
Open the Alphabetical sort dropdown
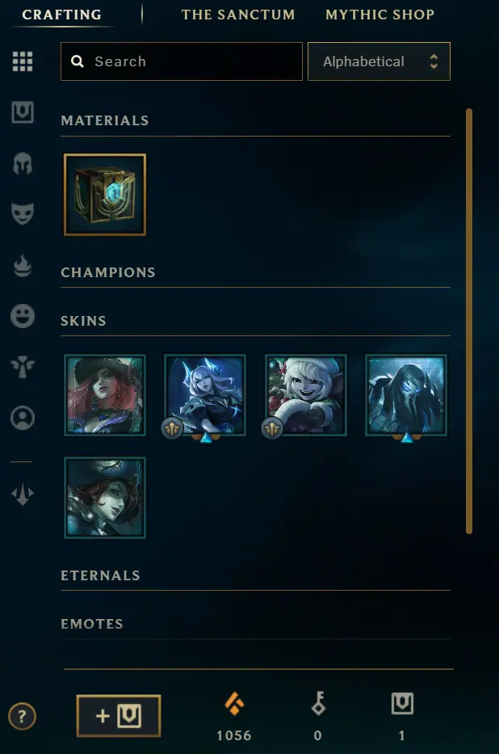(x=379, y=61)
